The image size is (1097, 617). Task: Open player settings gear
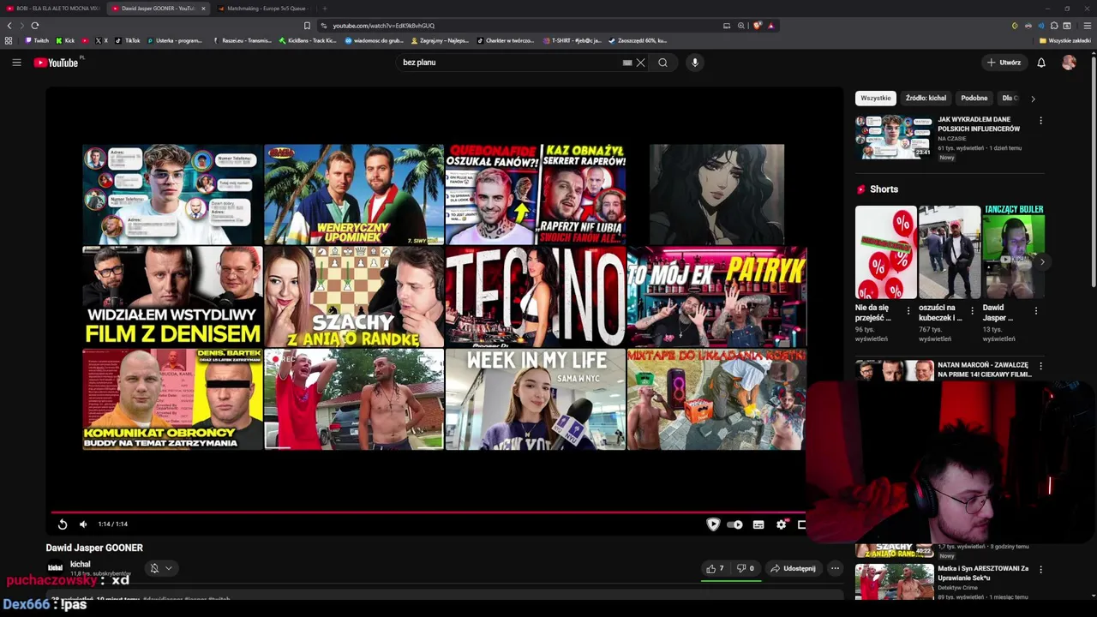781,524
